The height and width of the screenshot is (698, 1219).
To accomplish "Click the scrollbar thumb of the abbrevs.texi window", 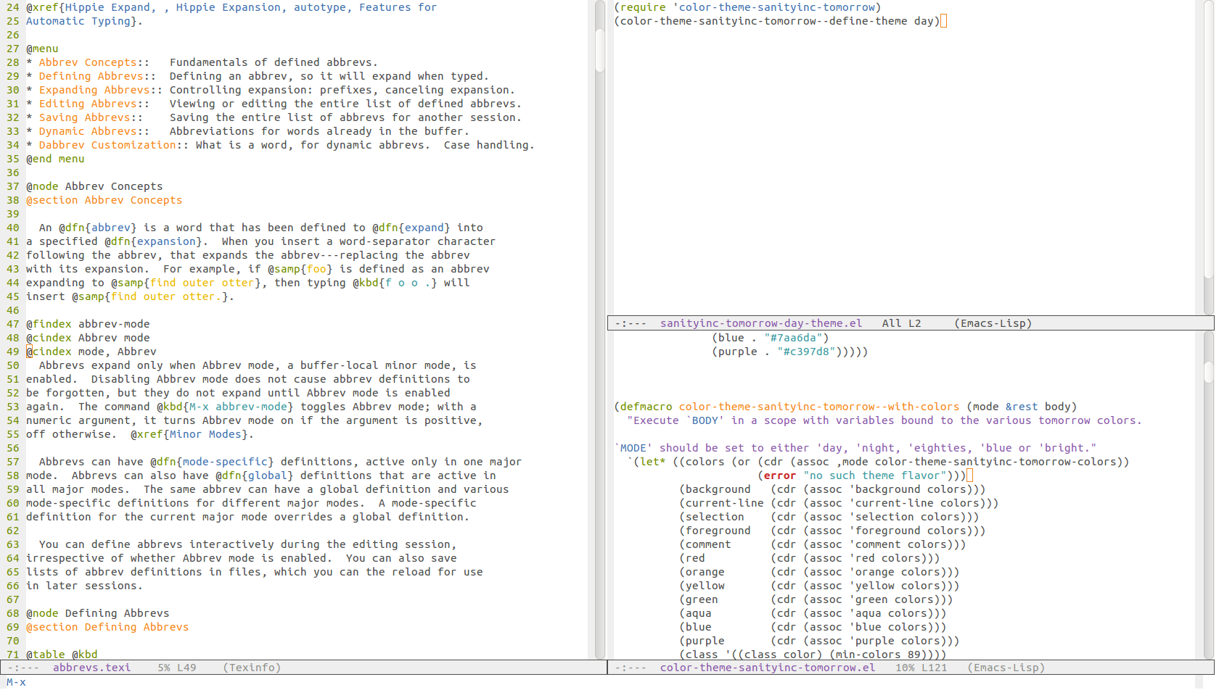I will [600, 49].
